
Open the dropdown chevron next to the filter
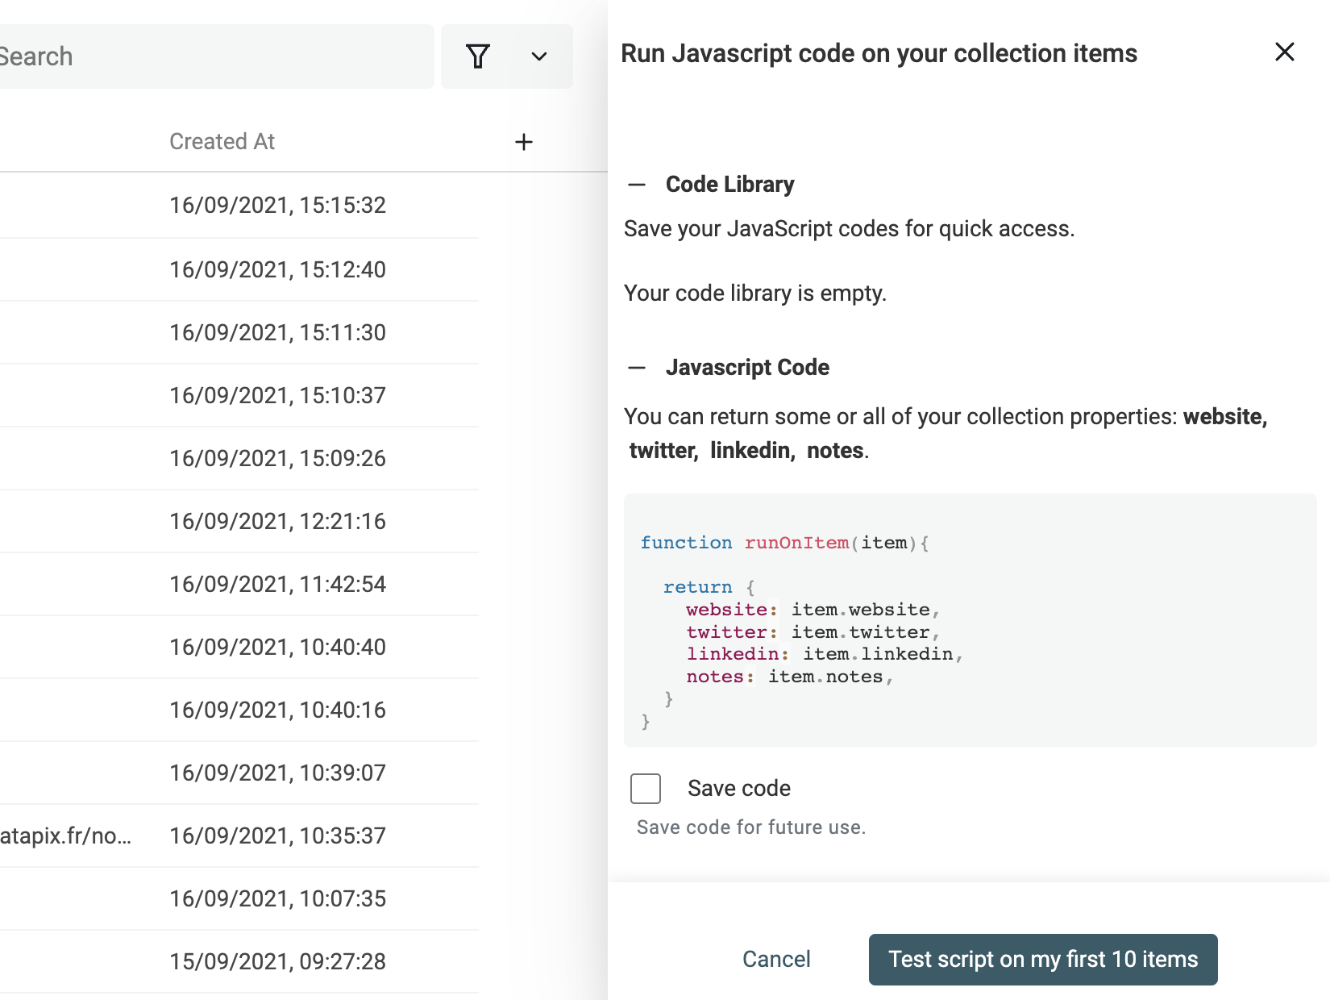tap(538, 56)
